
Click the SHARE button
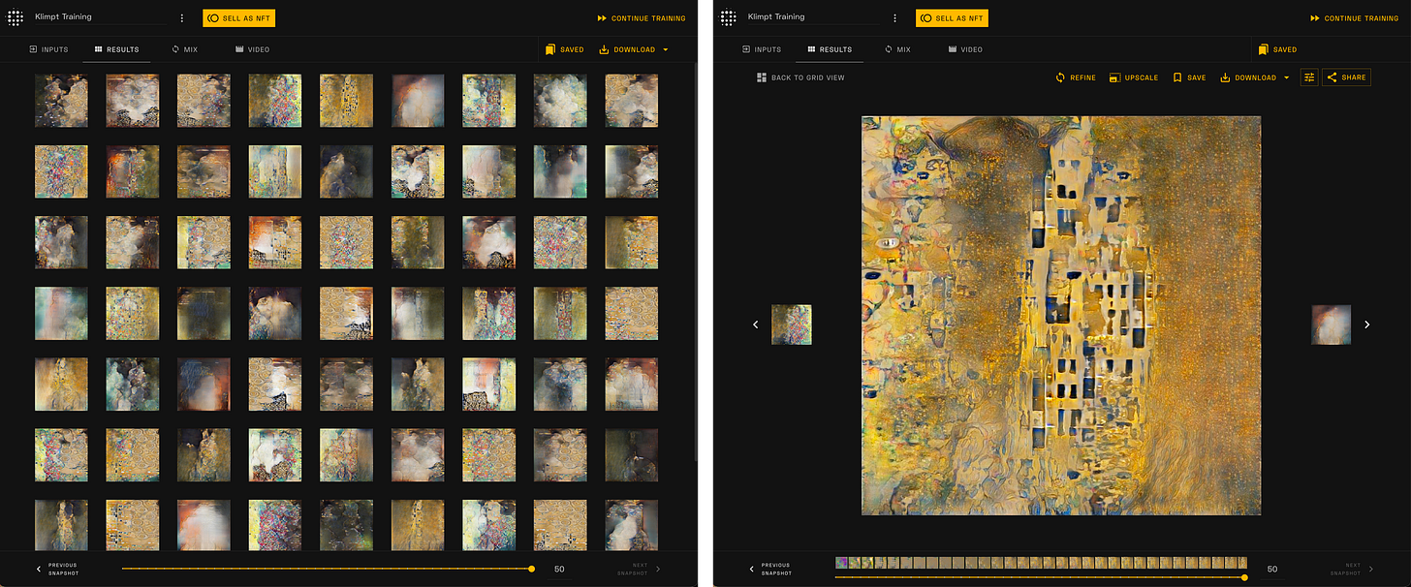point(1346,77)
